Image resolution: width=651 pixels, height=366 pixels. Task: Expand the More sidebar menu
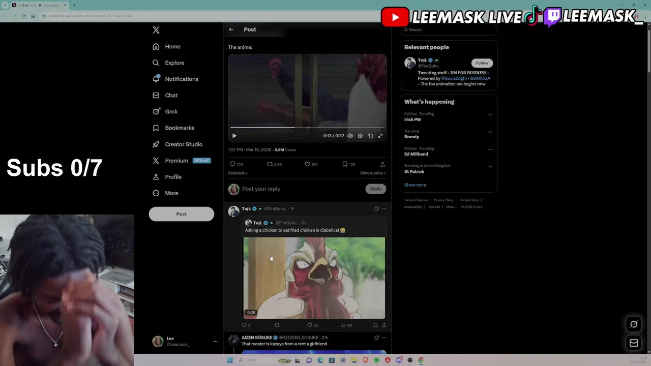click(165, 193)
